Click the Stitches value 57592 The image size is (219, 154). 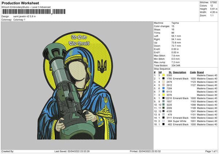coord(214,3)
